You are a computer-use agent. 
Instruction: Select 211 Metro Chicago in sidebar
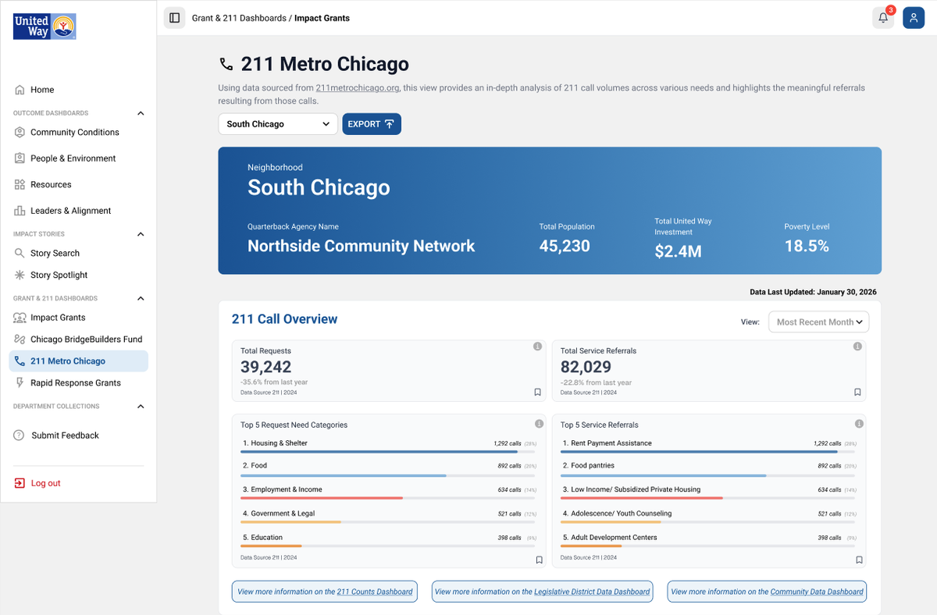tap(78, 361)
